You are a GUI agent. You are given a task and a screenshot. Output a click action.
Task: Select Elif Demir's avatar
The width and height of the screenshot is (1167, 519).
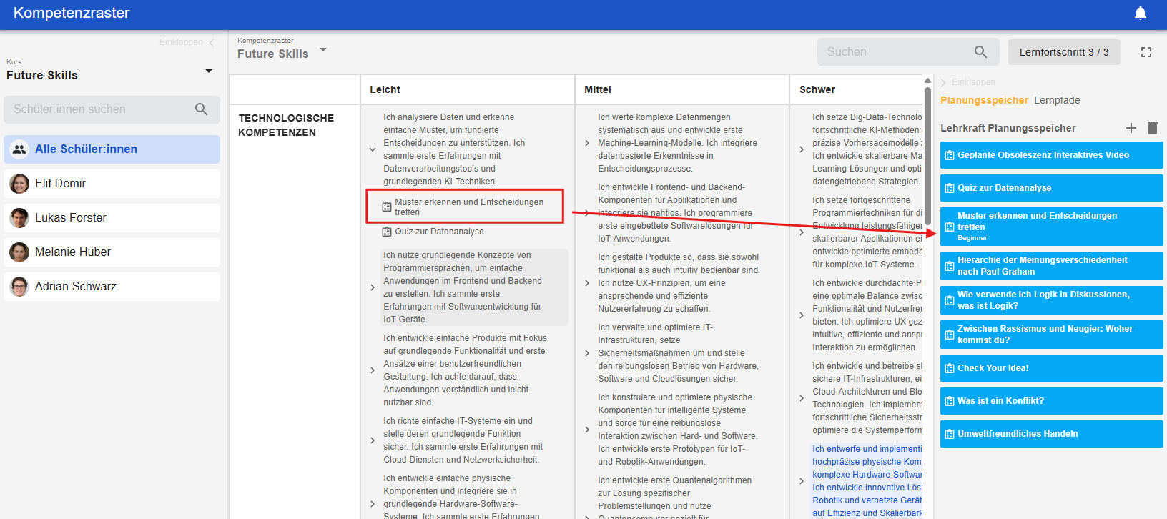(19, 184)
